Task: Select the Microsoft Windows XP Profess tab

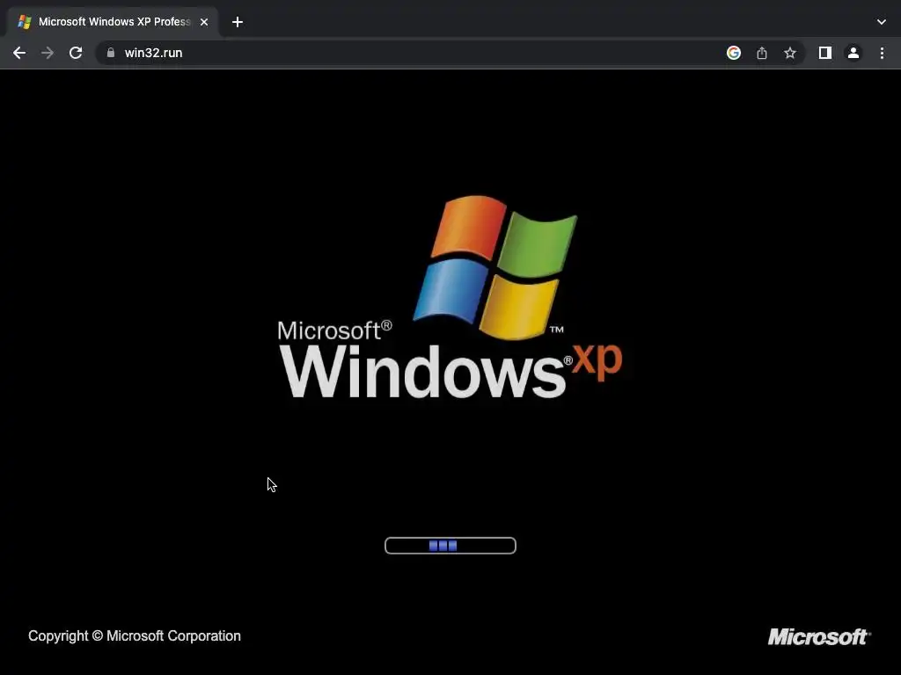Action: (x=114, y=22)
